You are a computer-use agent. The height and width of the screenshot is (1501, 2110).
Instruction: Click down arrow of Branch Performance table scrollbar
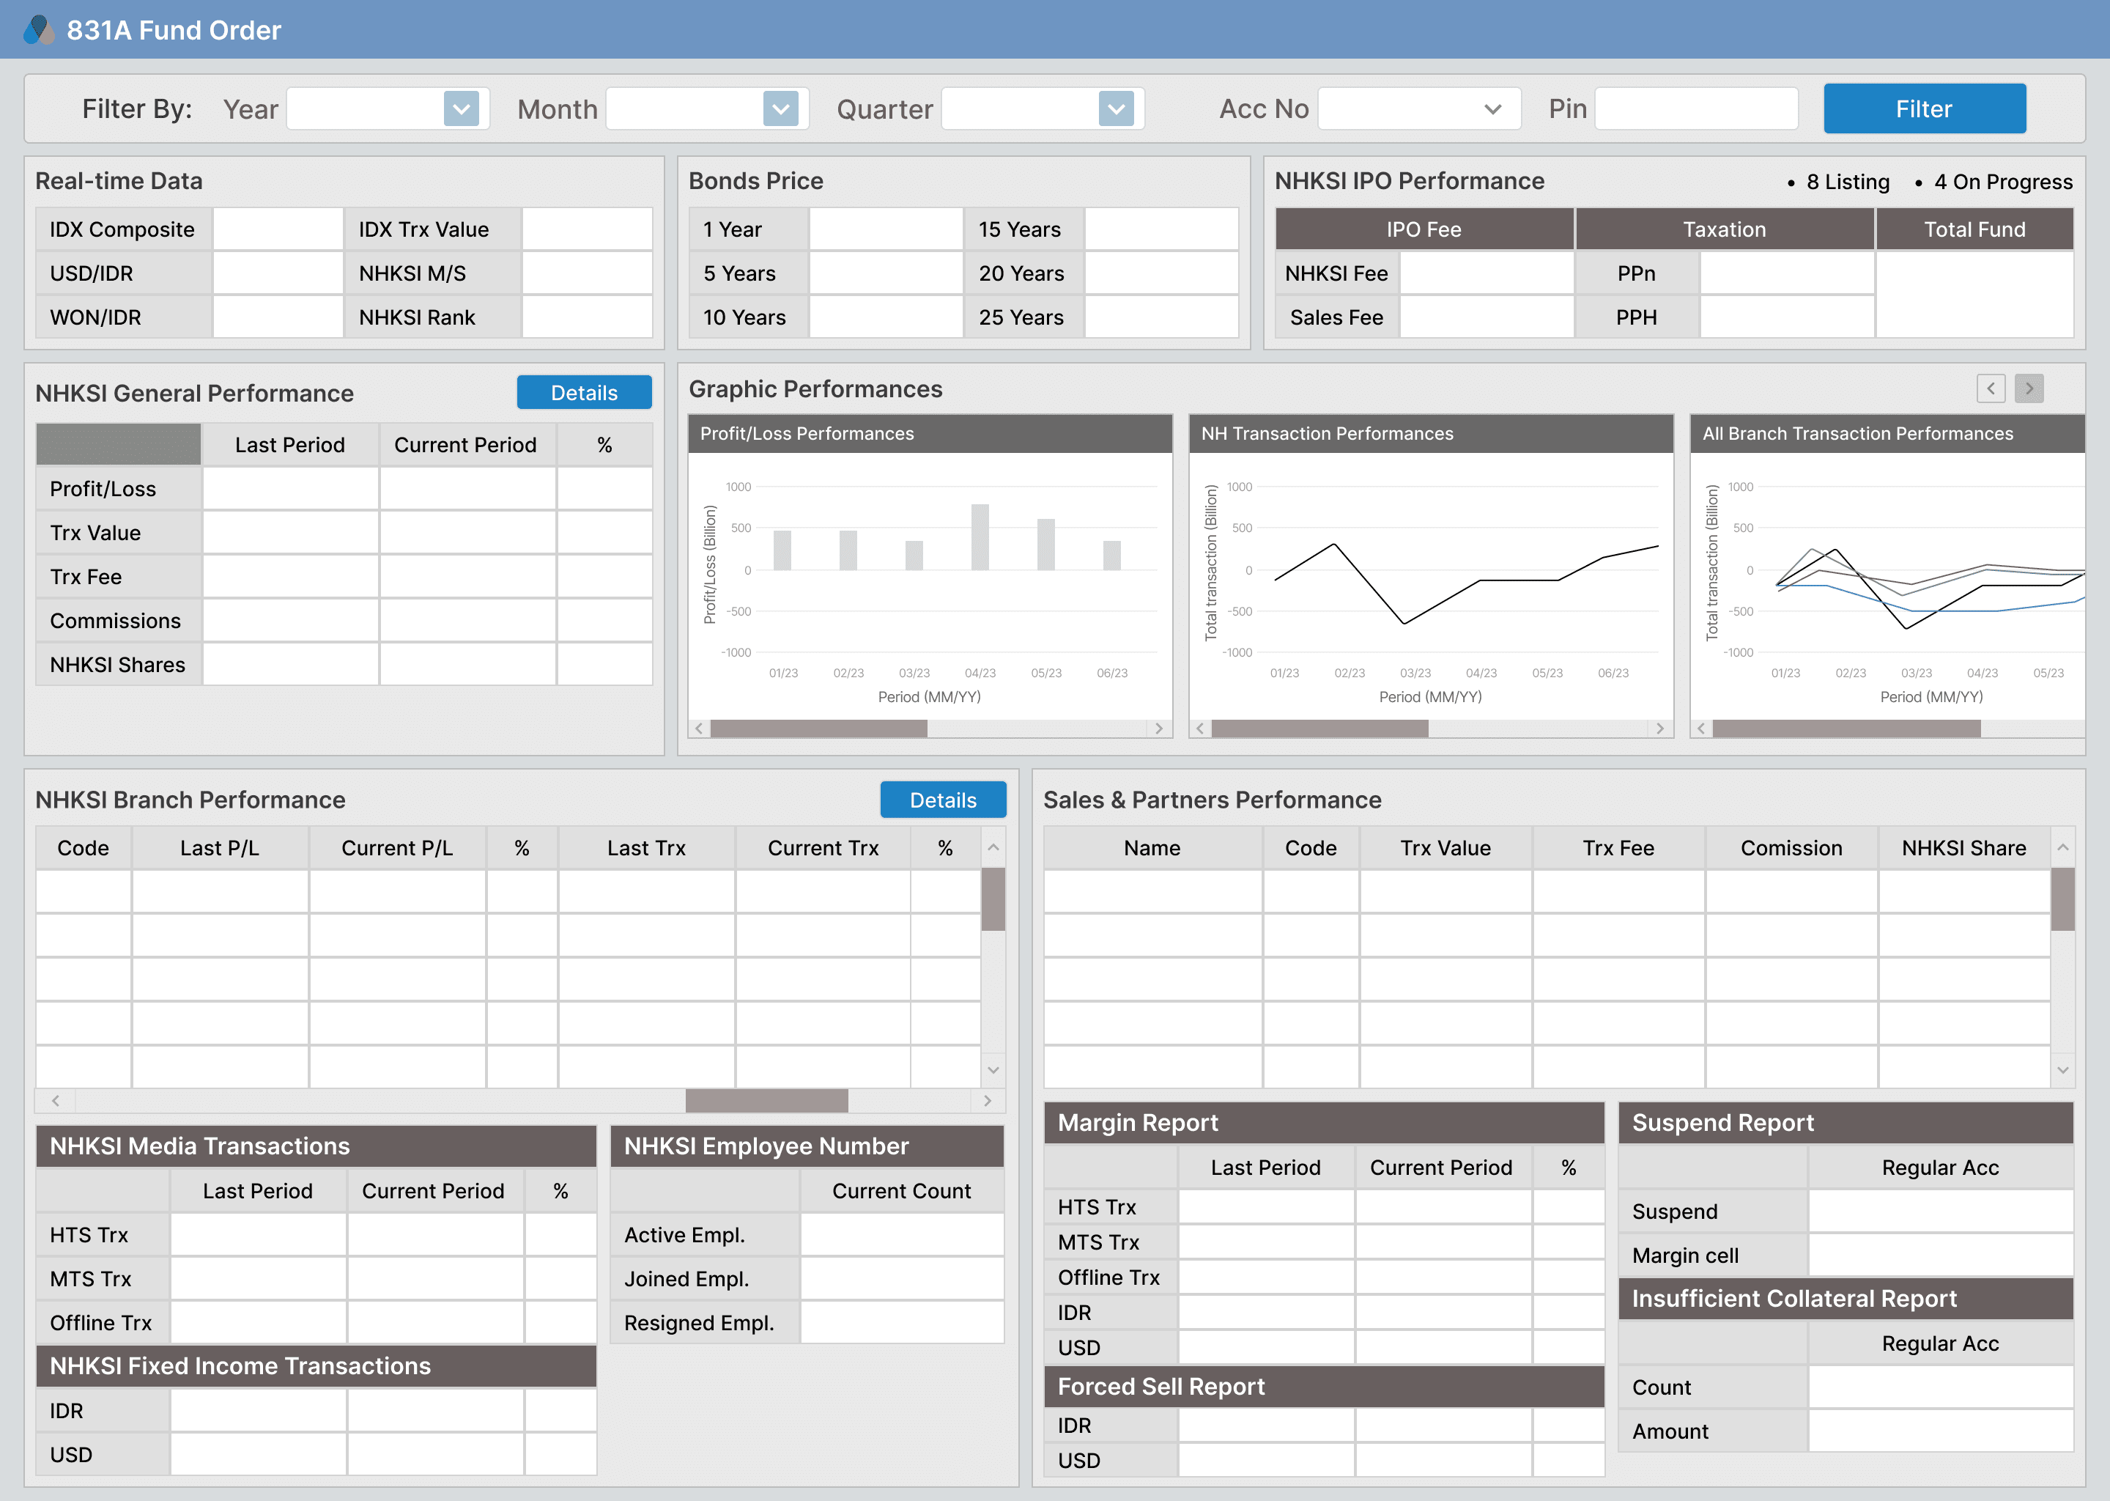click(x=993, y=1070)
